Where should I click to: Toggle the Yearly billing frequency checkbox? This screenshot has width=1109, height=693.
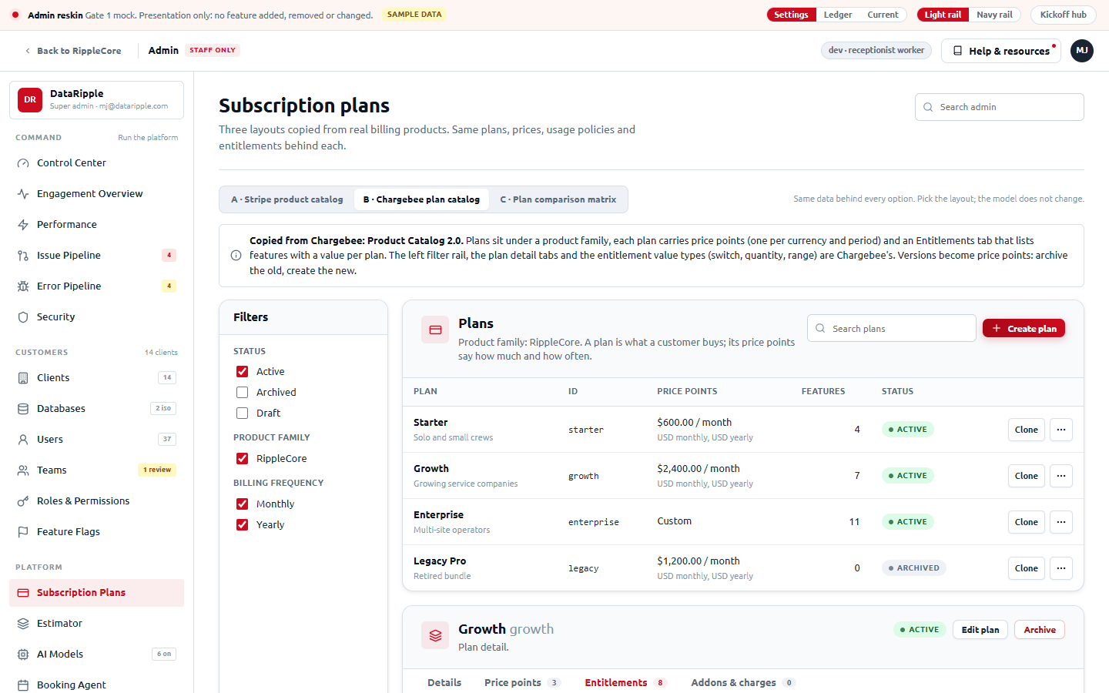click(242, 524)
